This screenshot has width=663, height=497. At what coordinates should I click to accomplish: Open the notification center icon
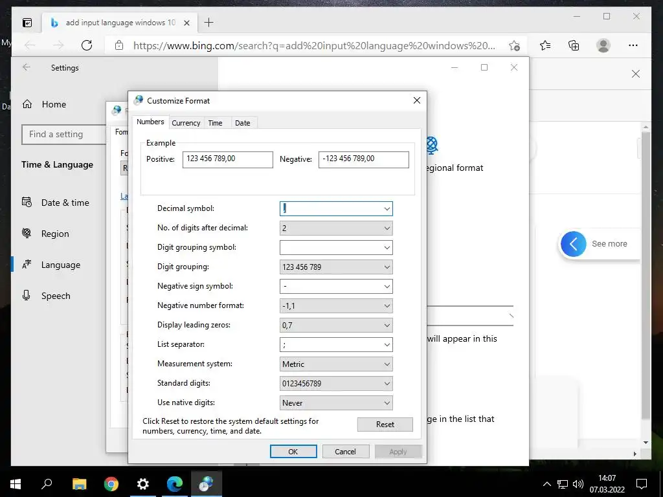click(642, 484)
